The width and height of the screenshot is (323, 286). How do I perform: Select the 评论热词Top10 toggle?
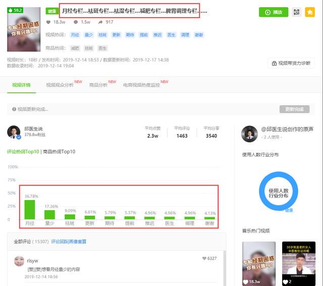23,152
